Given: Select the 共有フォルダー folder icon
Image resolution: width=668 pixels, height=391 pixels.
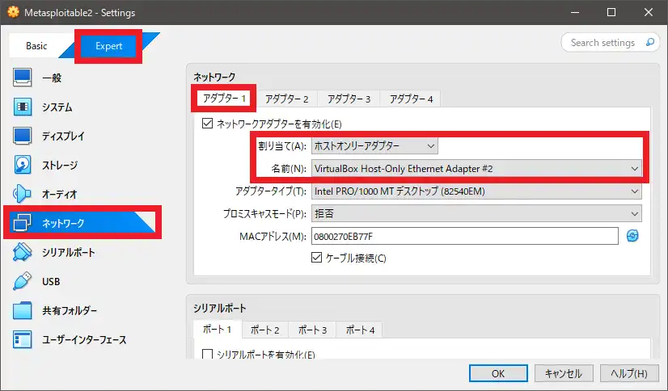Looking at the screenshot, I should pyautogui.click(x=23, y=311).
